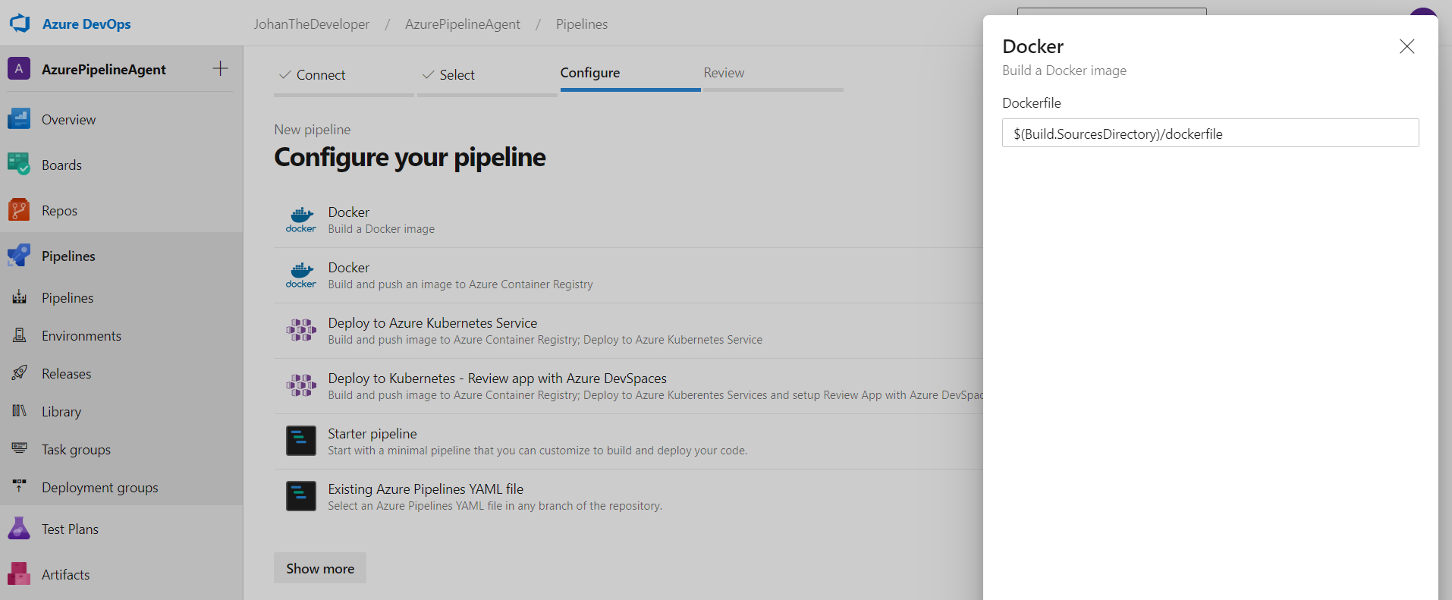1452x600 pixels.
Task: Click the Deployment groups icon
Action: 20,485
